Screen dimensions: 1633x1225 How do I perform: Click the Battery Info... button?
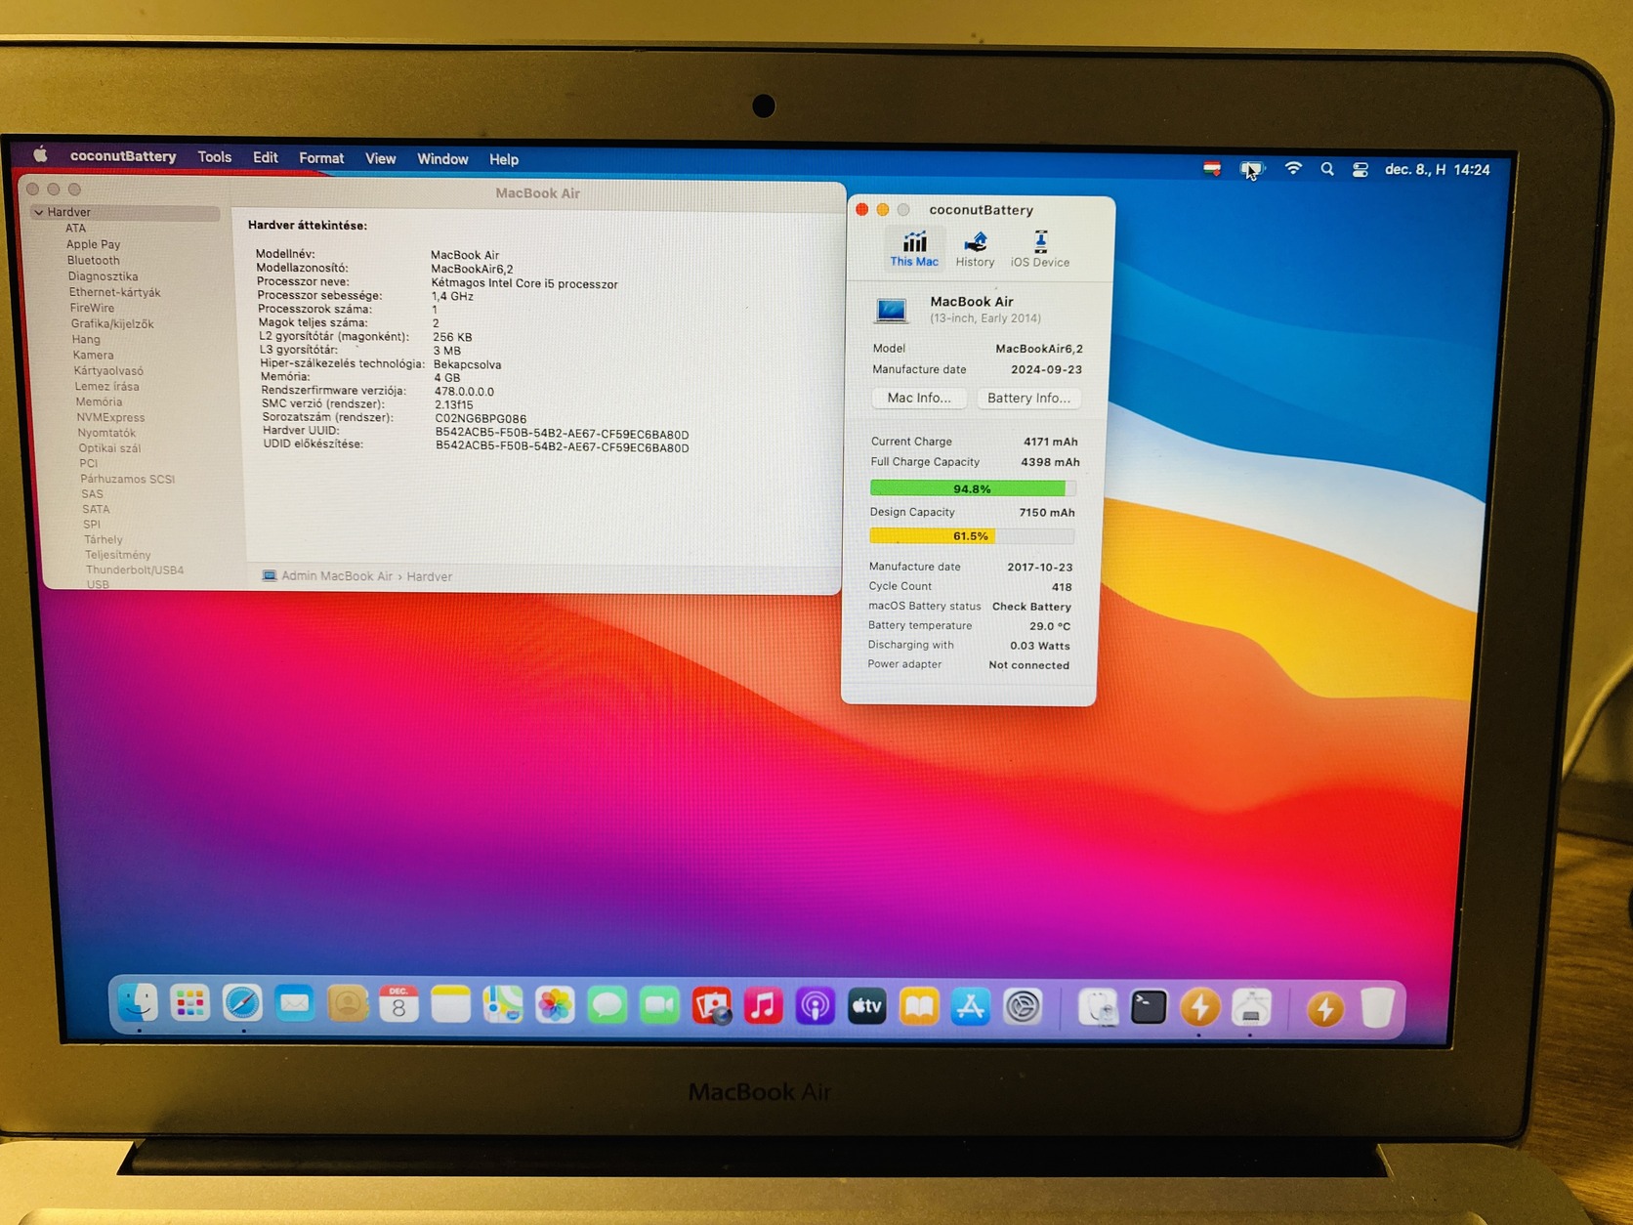[x=1028, y=398]
